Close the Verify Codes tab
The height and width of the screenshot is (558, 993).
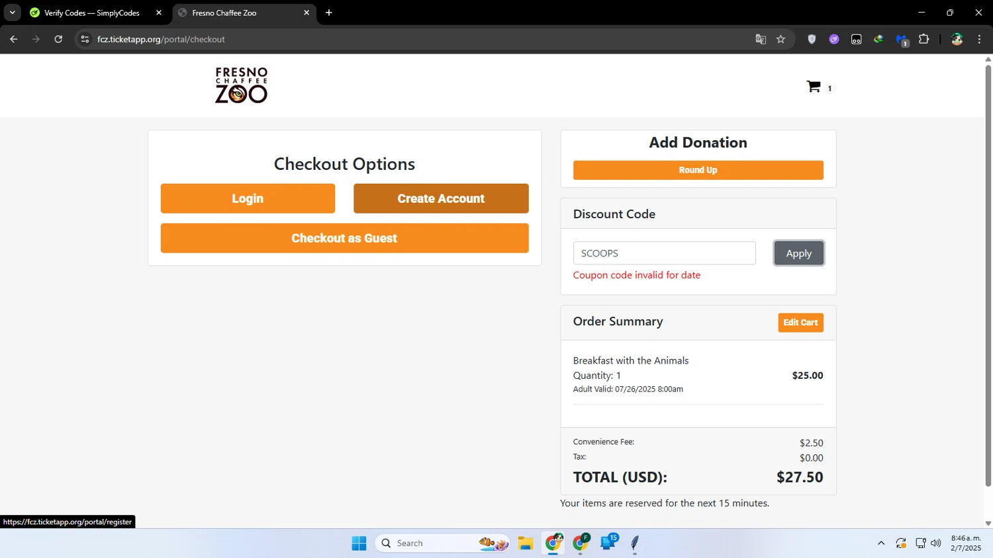pos(159,13)
